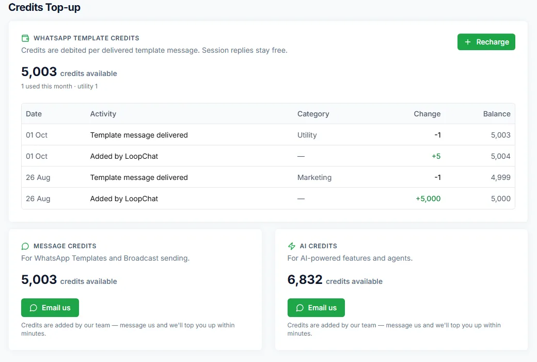The height and width of the screenshot is (362, 537).
Task: Select the Marketing category cell
Action: (x=314, y=177)
